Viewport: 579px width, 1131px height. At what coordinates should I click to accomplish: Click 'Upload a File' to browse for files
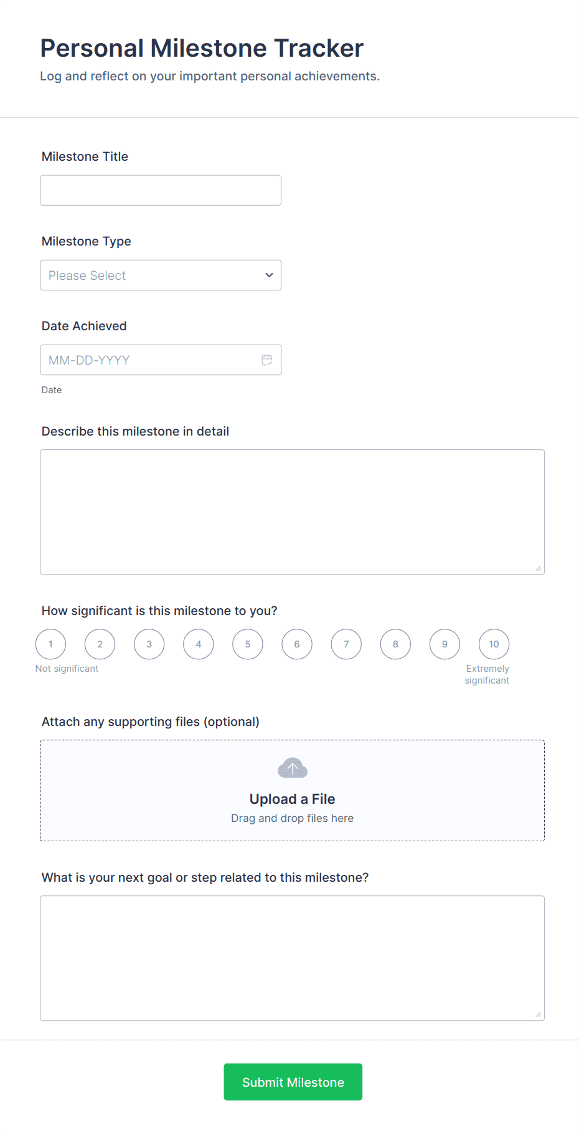coord(292,799)
